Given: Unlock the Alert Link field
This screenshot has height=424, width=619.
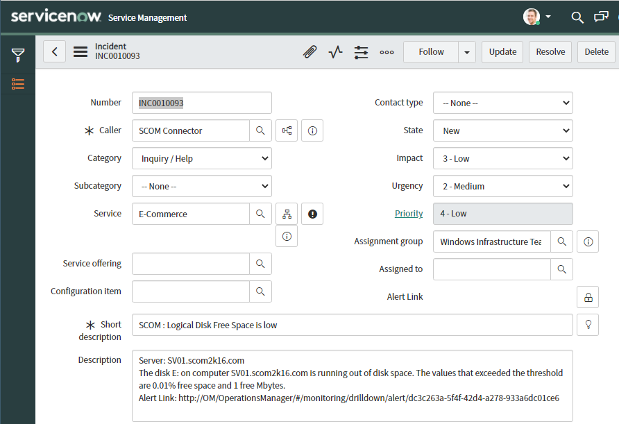Looking at the screenshot, I should coord(588,297).
